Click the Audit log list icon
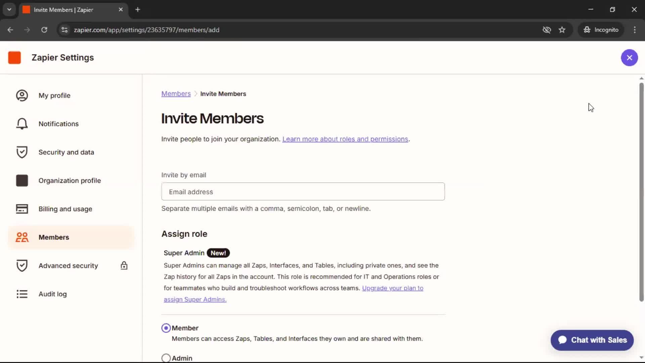 click(22, 294)
